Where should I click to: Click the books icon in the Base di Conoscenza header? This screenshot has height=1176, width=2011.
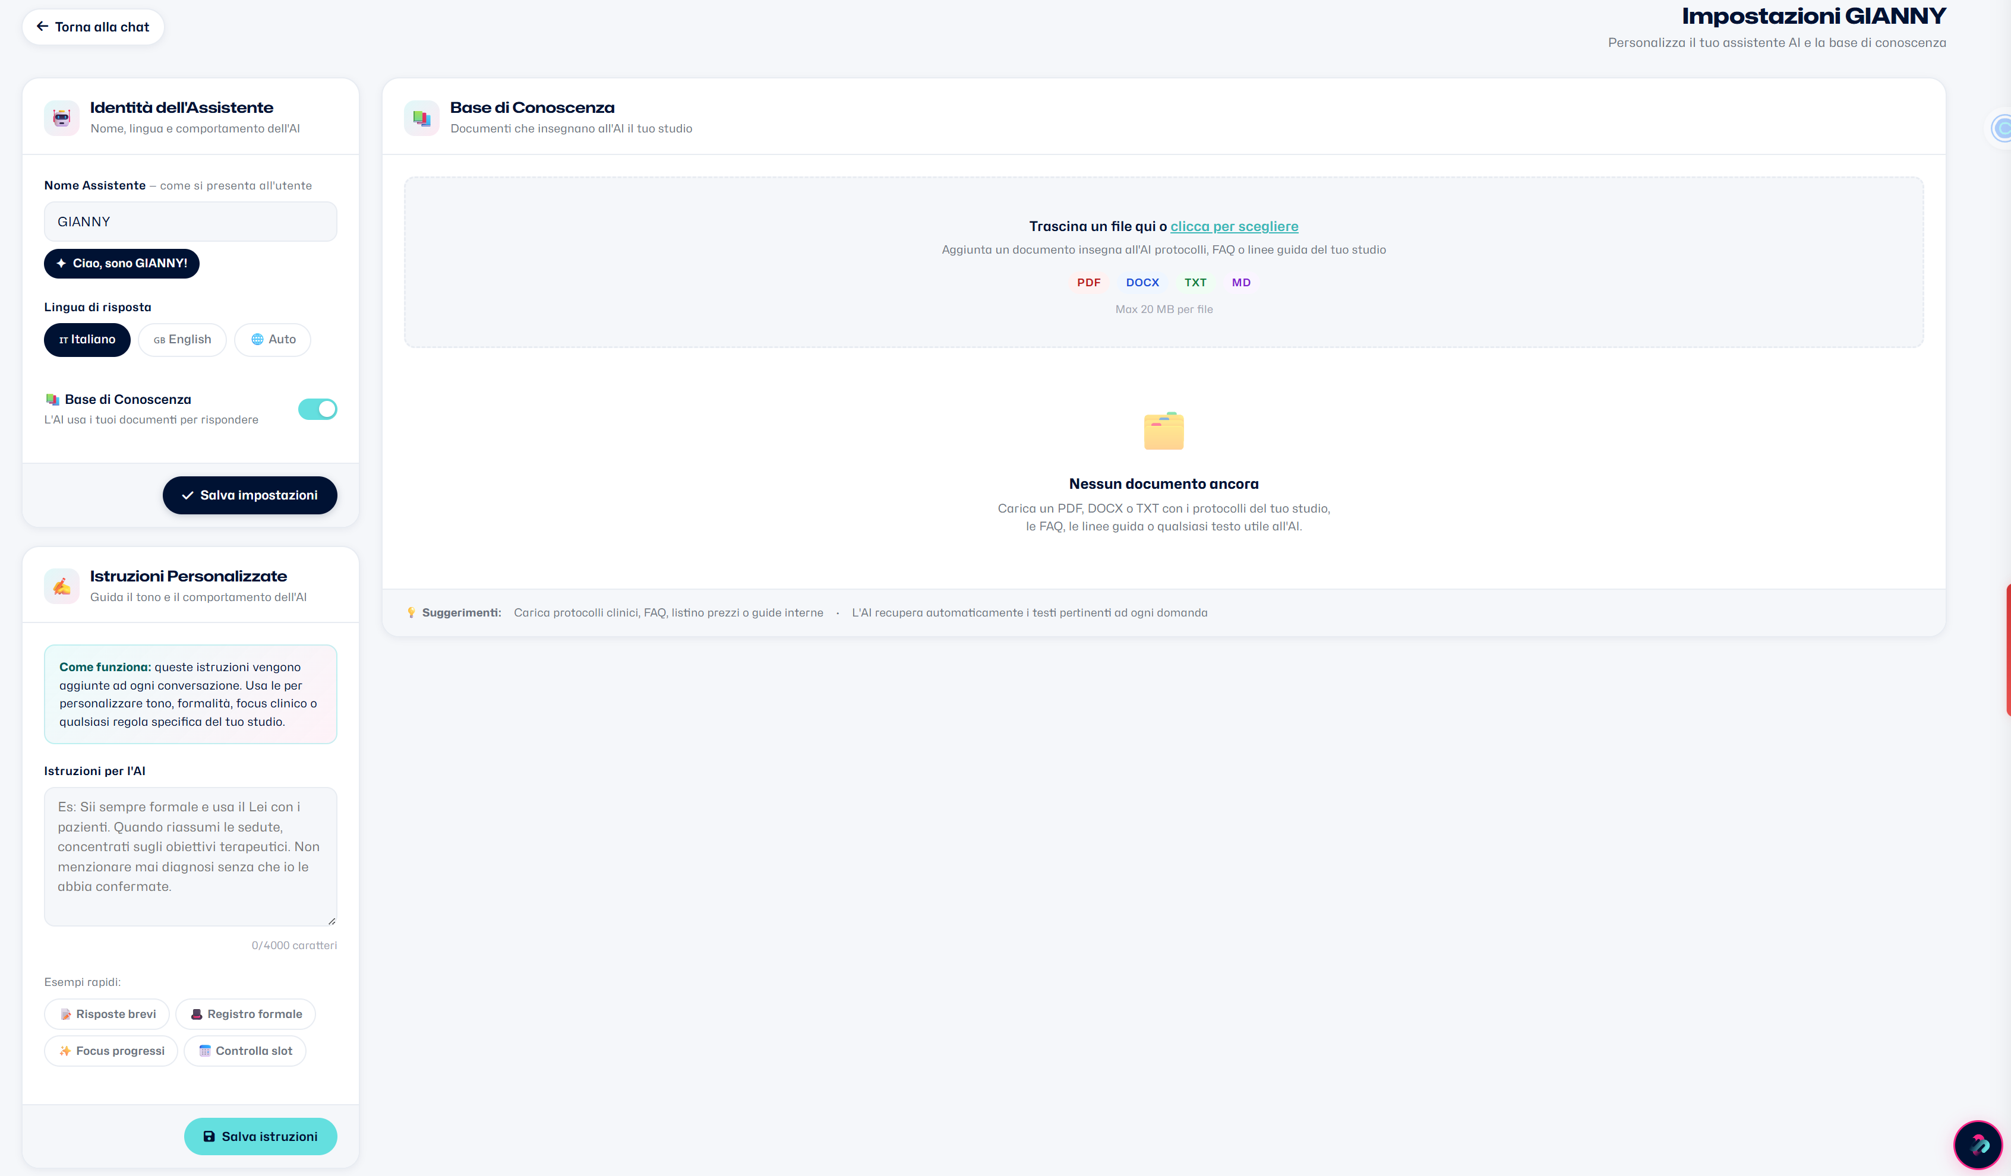(421, 118)
